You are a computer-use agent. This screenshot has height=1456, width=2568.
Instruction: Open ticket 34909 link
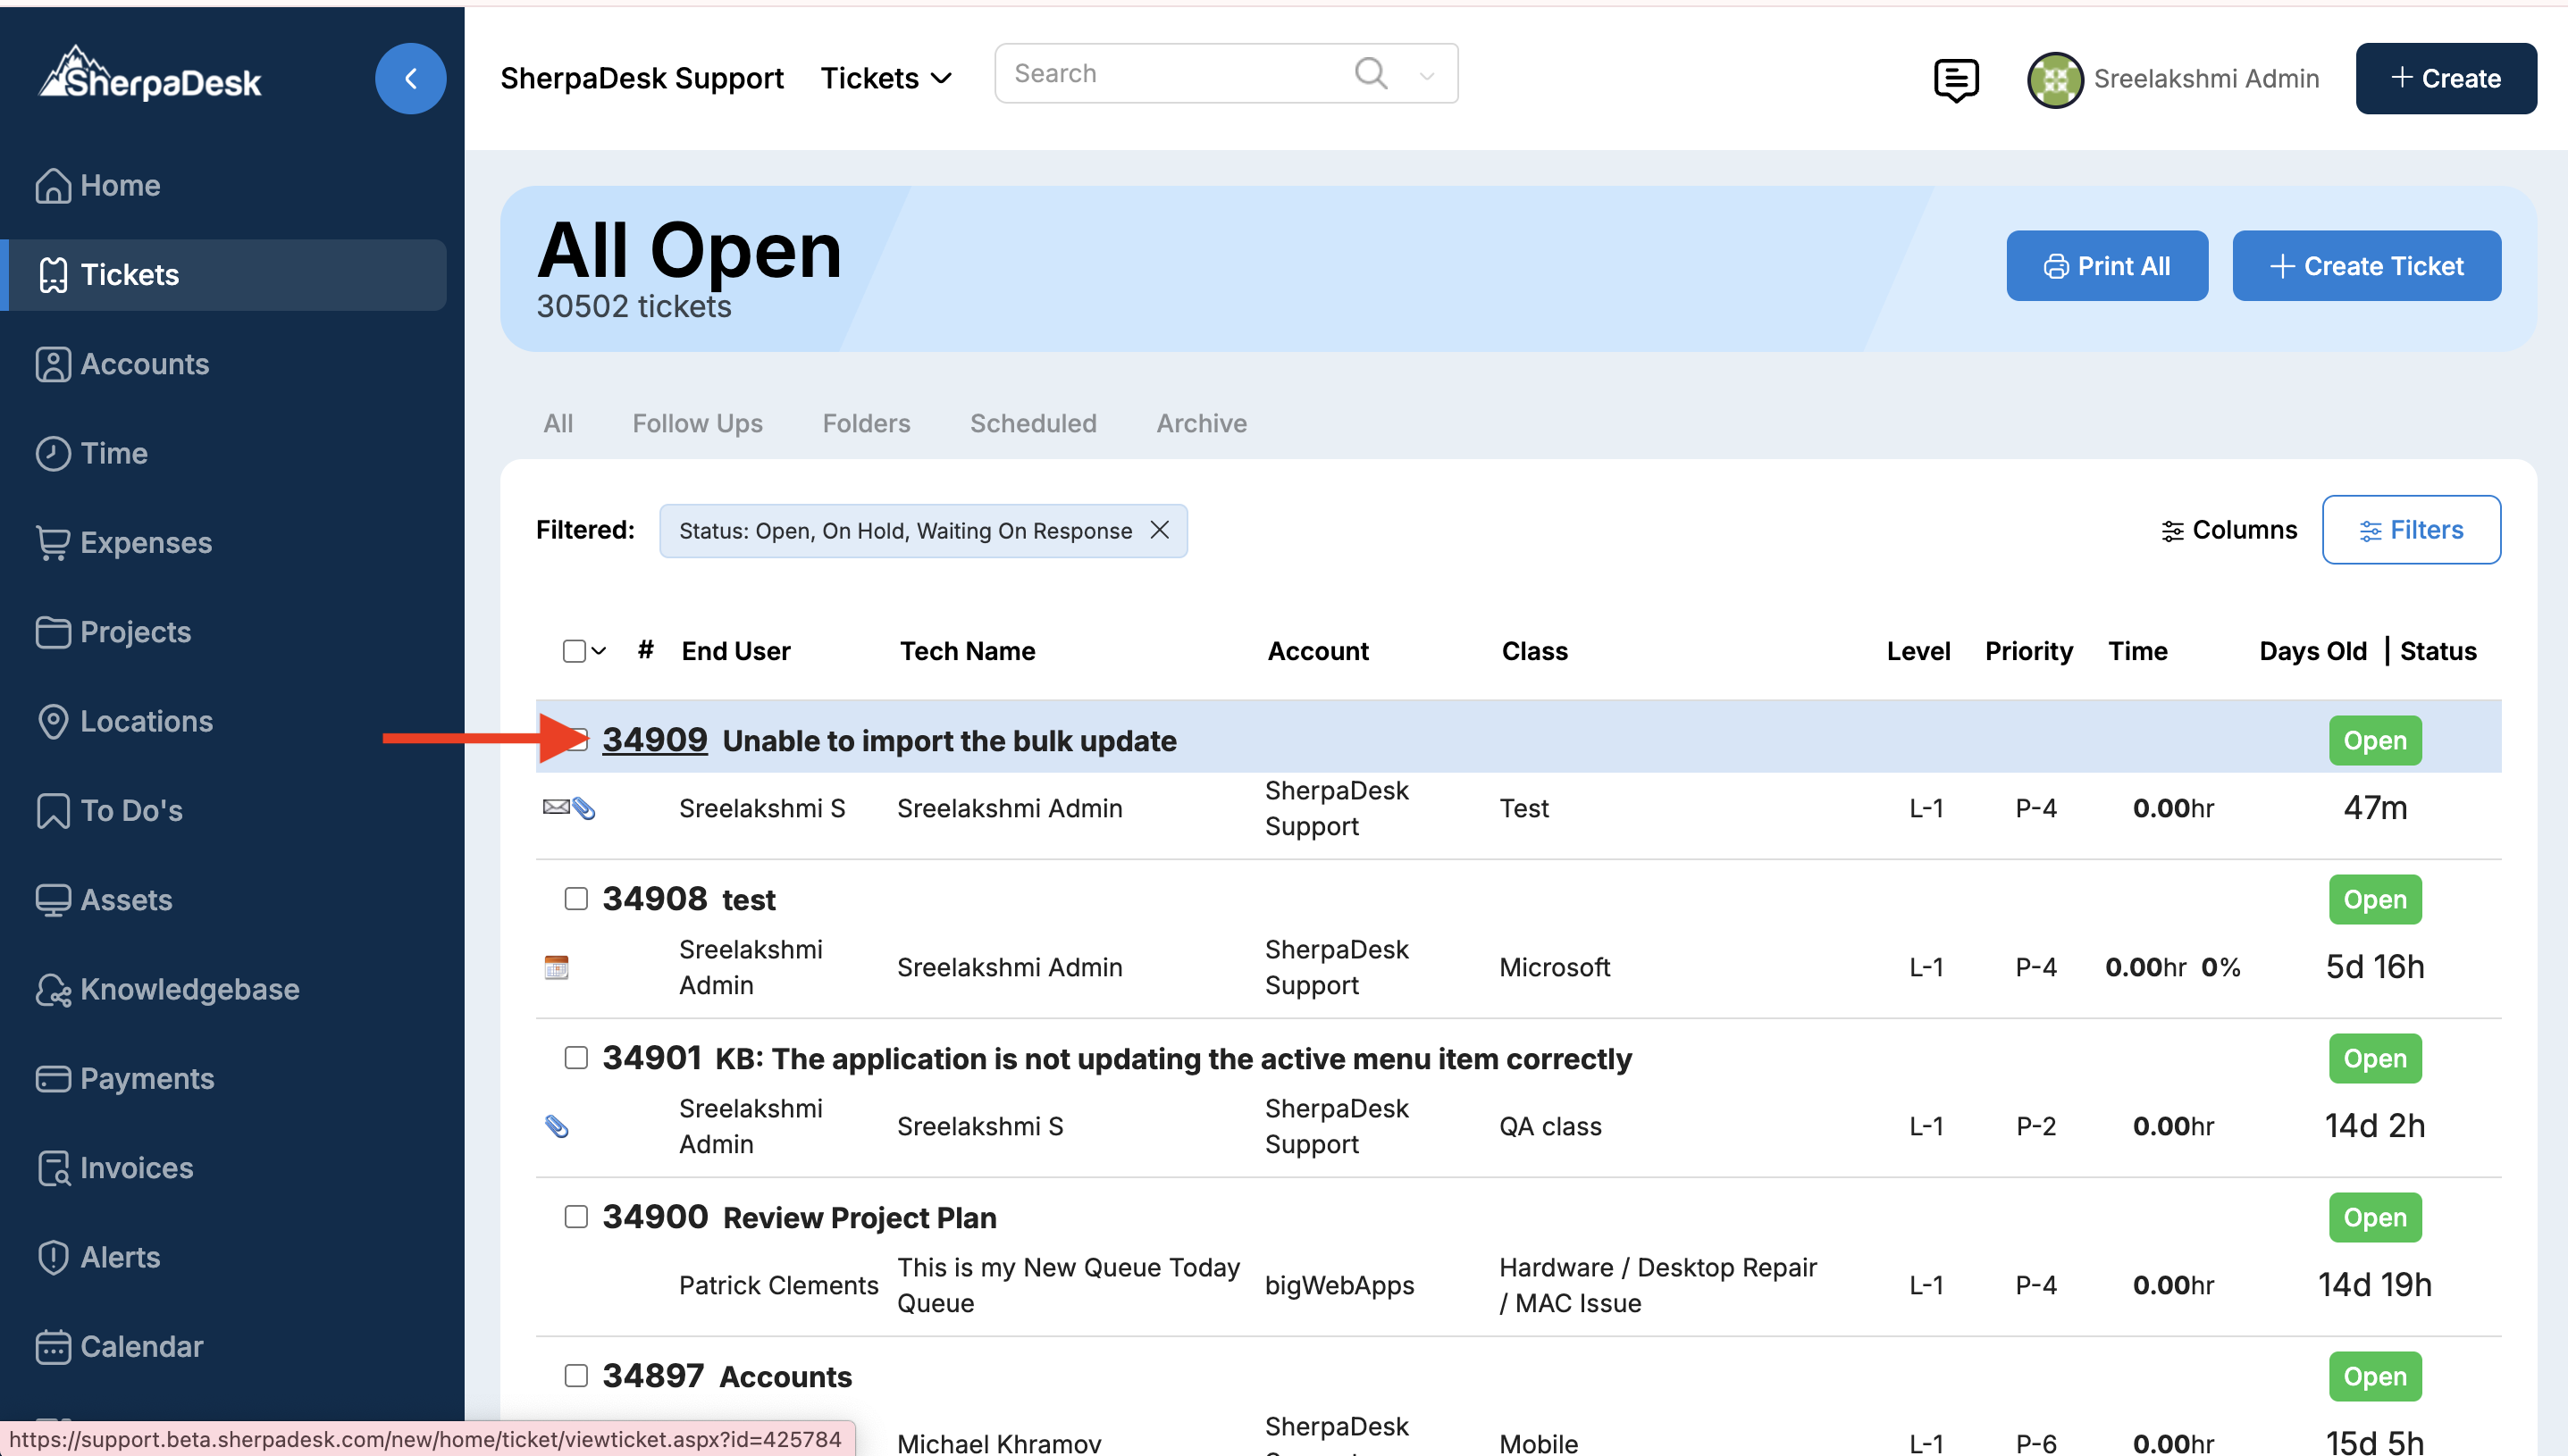[654, 740]
